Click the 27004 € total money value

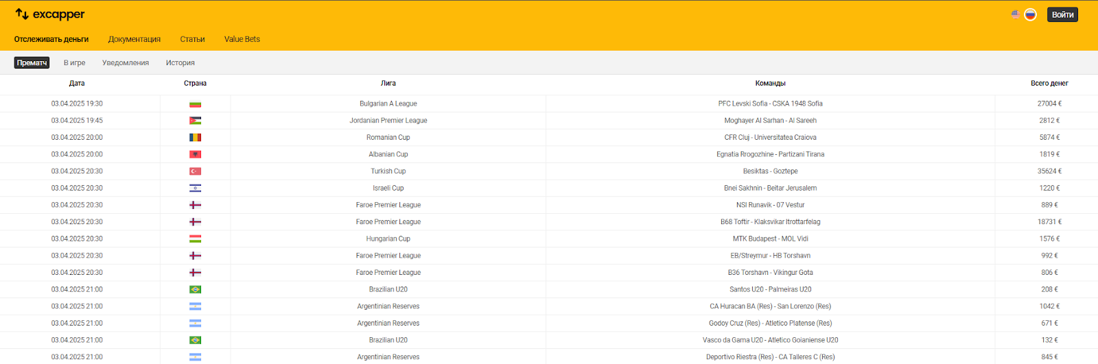1049,104
